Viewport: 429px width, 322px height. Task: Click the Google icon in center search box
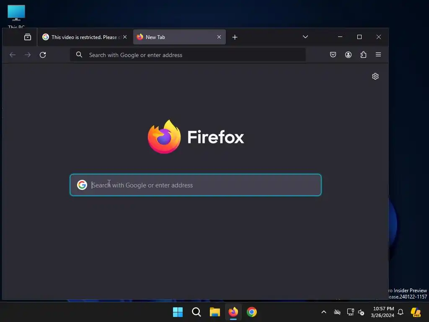click(82, 185)
